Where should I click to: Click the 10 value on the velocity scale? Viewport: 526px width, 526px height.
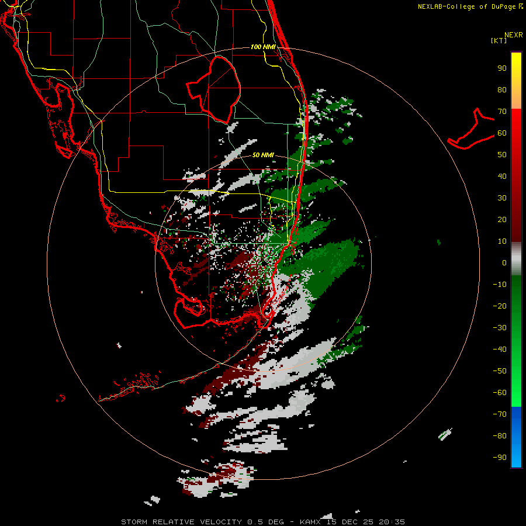coord(502,241)
